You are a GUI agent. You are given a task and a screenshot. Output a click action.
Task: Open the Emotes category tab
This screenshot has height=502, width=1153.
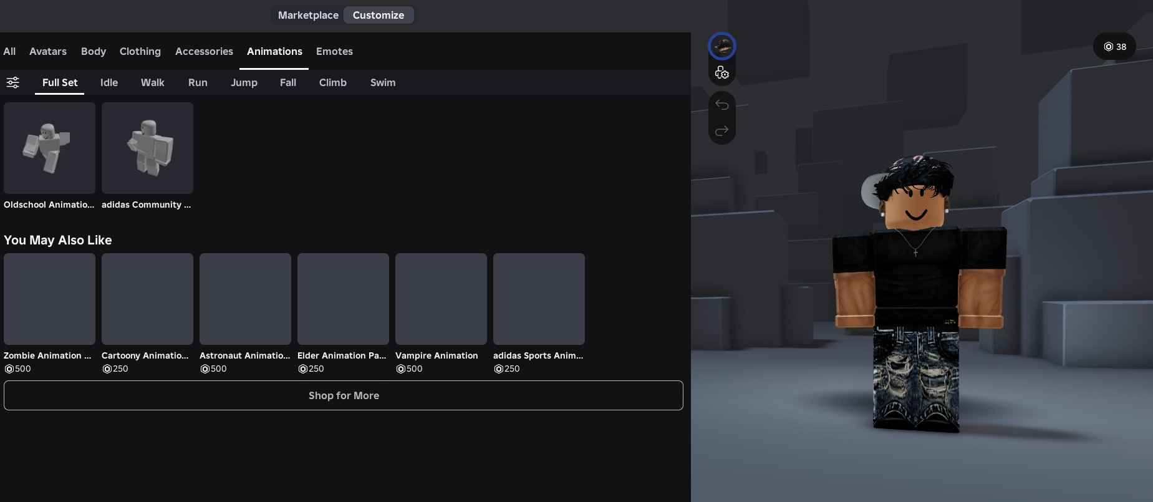pos(334,51)
